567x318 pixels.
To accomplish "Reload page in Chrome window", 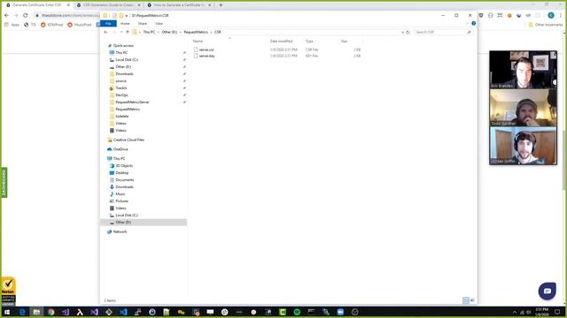I will point(26,16).
